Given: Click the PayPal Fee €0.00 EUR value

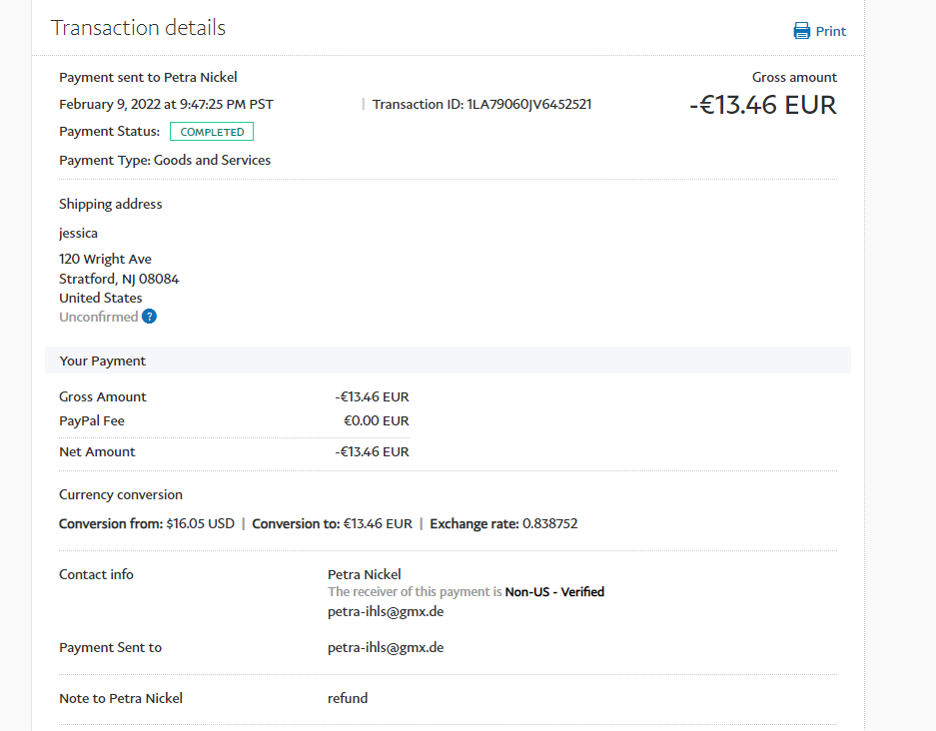Looking at the screenshot, I should 377,420.
